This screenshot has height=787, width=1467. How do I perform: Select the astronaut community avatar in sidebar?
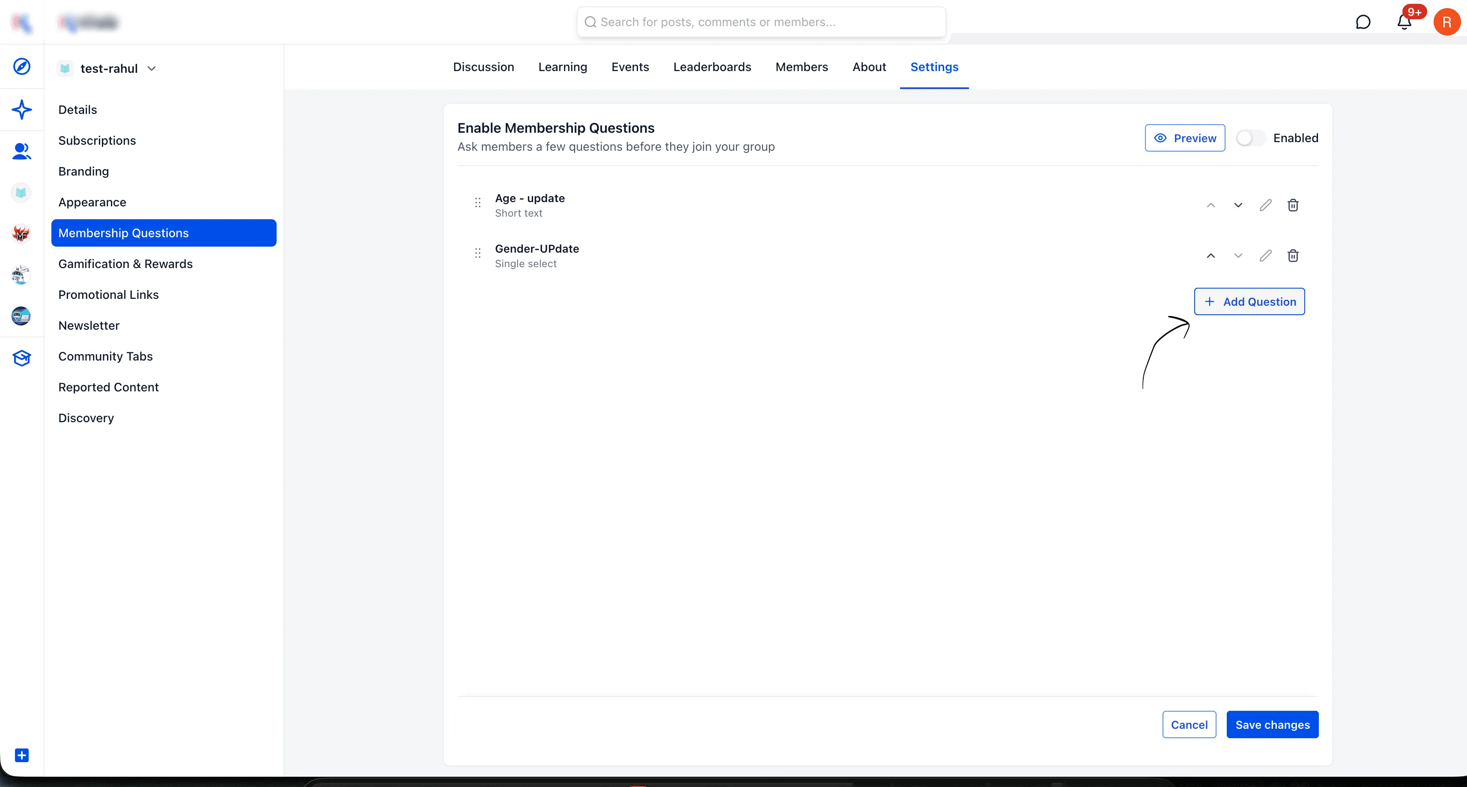click(21, 274)
